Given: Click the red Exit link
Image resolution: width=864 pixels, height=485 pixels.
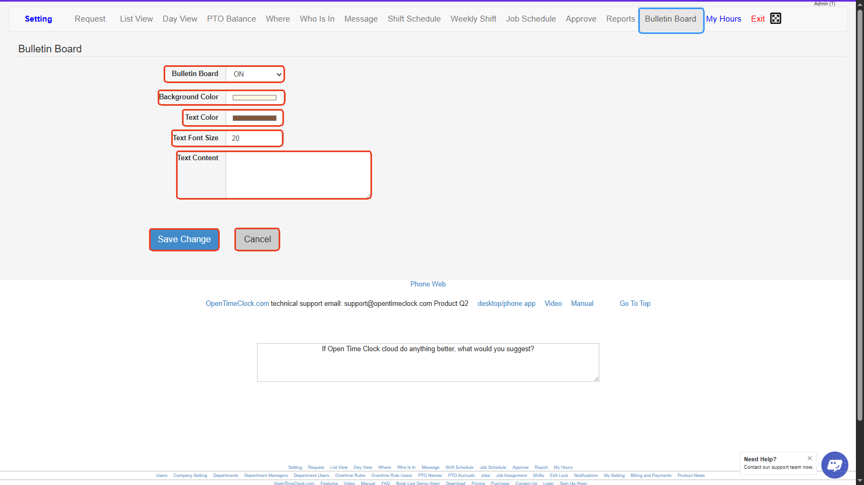Looking at the screenshot, I should coord(758,19).
